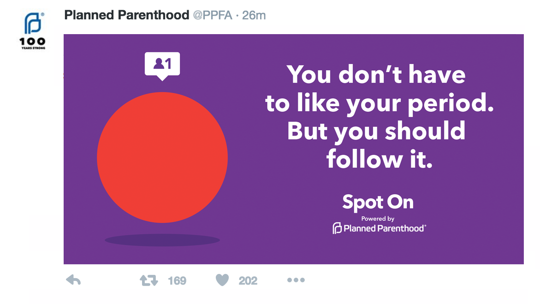View the 202 likes count
Screen dimensions: 540x304
pos(248,280)
